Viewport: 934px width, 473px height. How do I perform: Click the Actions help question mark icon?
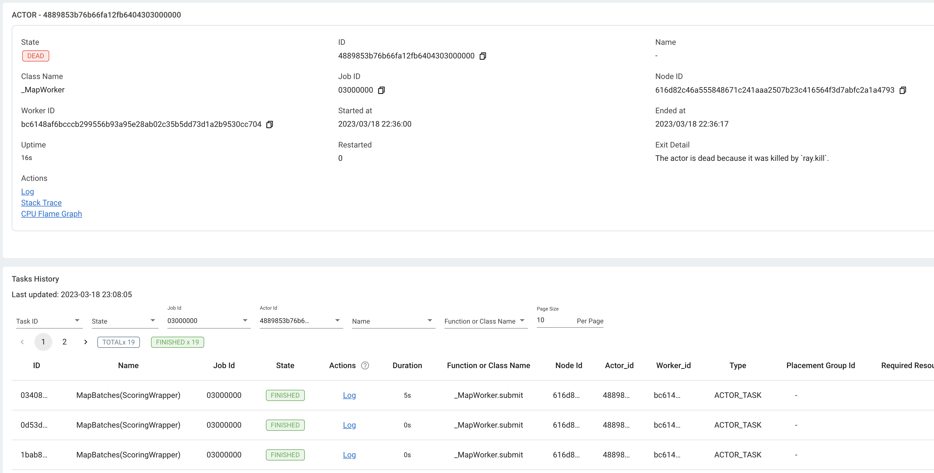tap(365, 366)
